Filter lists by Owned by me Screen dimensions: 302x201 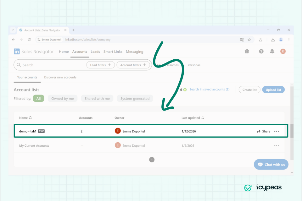point(63,99)
